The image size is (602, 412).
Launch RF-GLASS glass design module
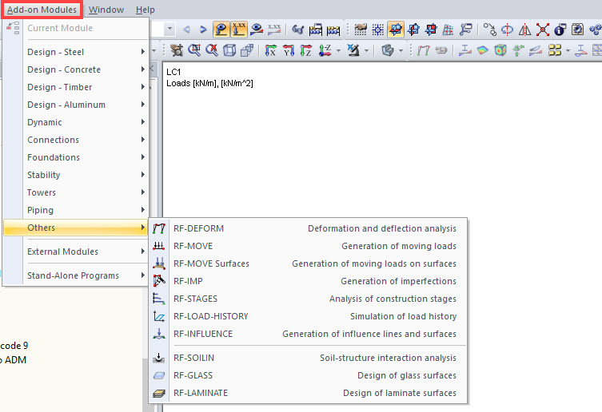click(x=308, y=375)
